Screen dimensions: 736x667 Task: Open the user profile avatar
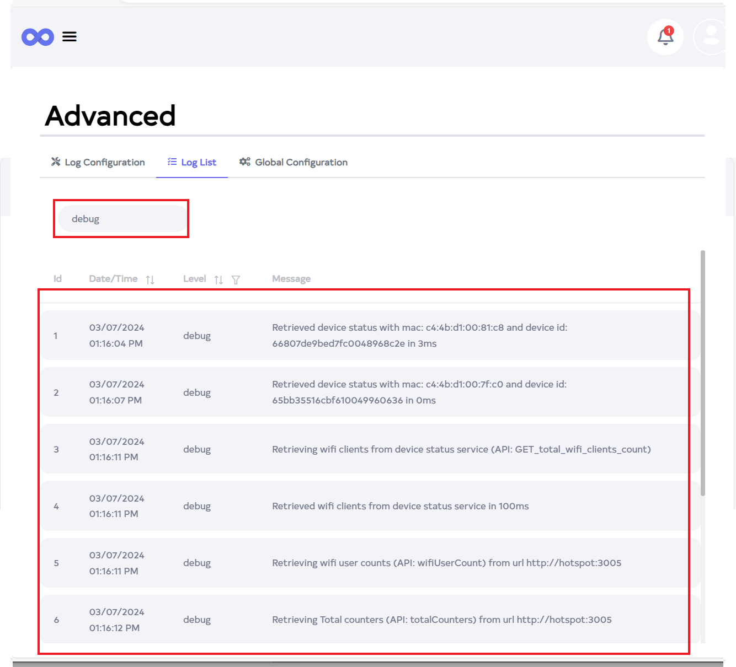[711, 37]
